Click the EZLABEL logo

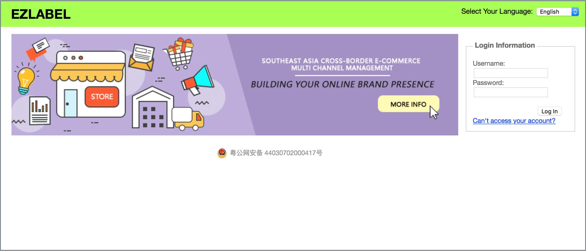tap(41, 14)
